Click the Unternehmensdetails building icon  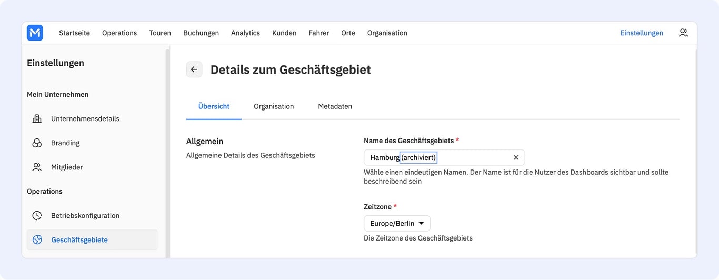[x=37, y=118]
